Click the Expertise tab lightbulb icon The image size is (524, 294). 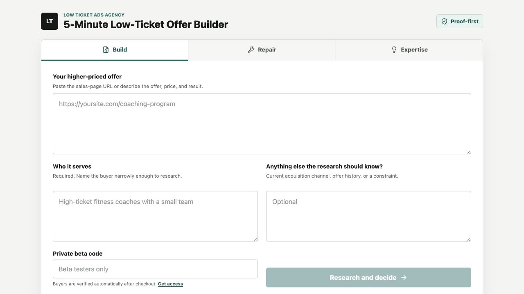[x=394, y=50]
